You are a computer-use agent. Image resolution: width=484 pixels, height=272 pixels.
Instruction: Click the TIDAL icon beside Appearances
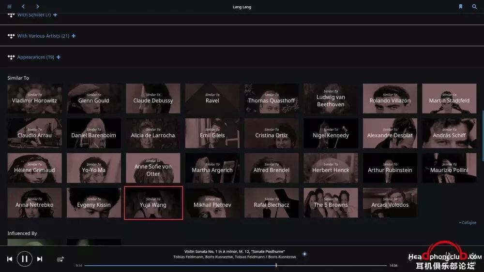coord(11,57)
